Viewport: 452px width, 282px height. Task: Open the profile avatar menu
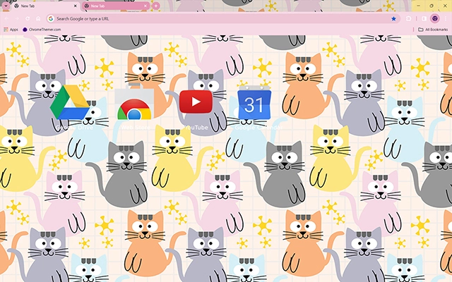click(x=435, y=19)
